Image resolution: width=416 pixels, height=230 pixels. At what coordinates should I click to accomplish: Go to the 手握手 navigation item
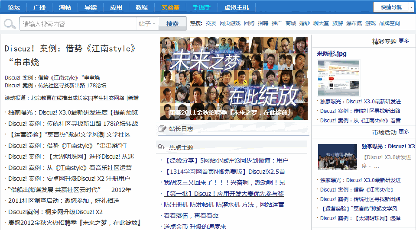click(x=202, y=7)
